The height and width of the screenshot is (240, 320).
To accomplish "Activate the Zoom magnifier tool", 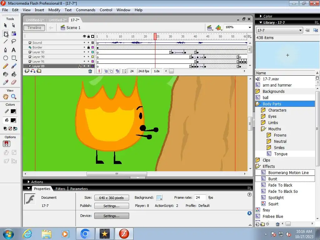I will tap(14, 97).
